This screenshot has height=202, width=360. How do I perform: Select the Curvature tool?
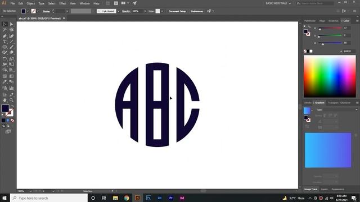(x=11, y=36)
